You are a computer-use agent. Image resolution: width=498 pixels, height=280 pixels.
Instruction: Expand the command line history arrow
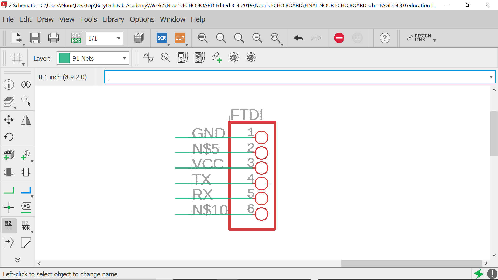(491, 77)
